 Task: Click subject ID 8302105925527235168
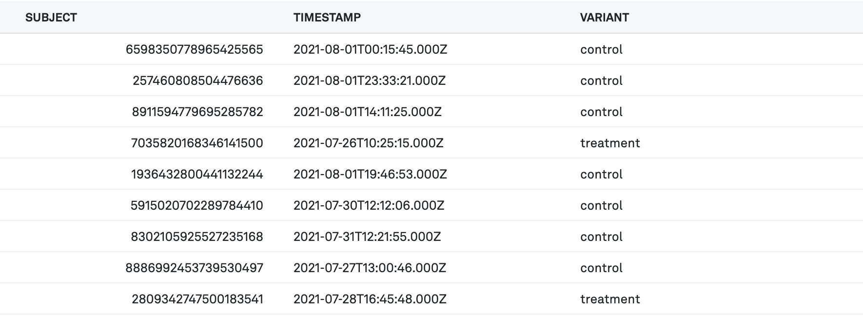(x=196, y=237)
